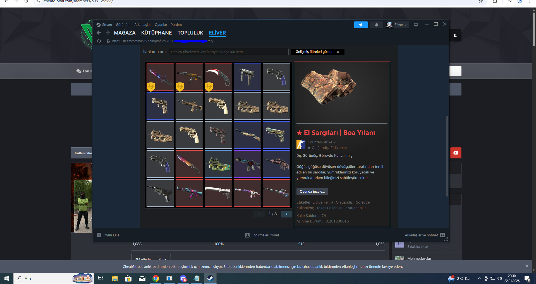Select the pink and teal AK-47 item
536x284 pixels.
coord(189,193)
